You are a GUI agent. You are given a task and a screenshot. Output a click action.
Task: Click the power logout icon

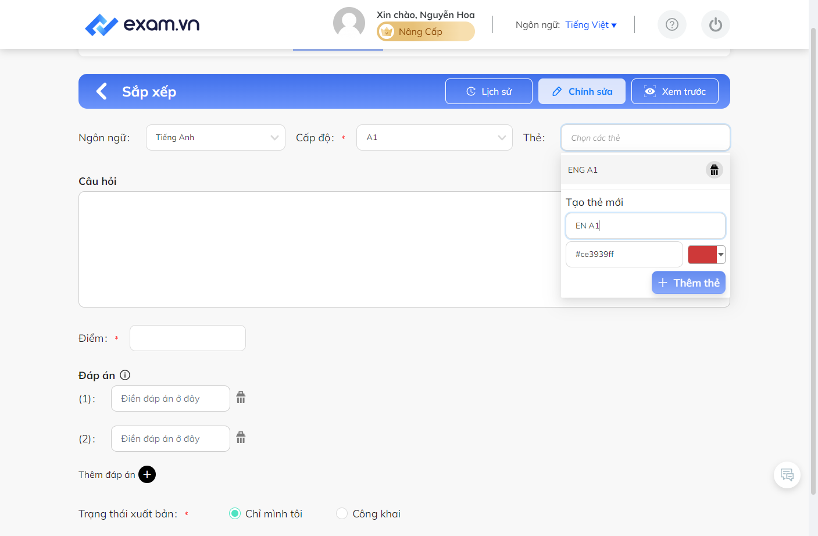[x=716, y=24]
